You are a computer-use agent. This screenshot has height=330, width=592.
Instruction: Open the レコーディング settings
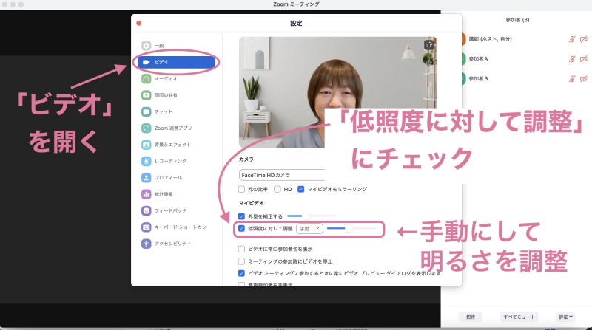click(164, 161)
